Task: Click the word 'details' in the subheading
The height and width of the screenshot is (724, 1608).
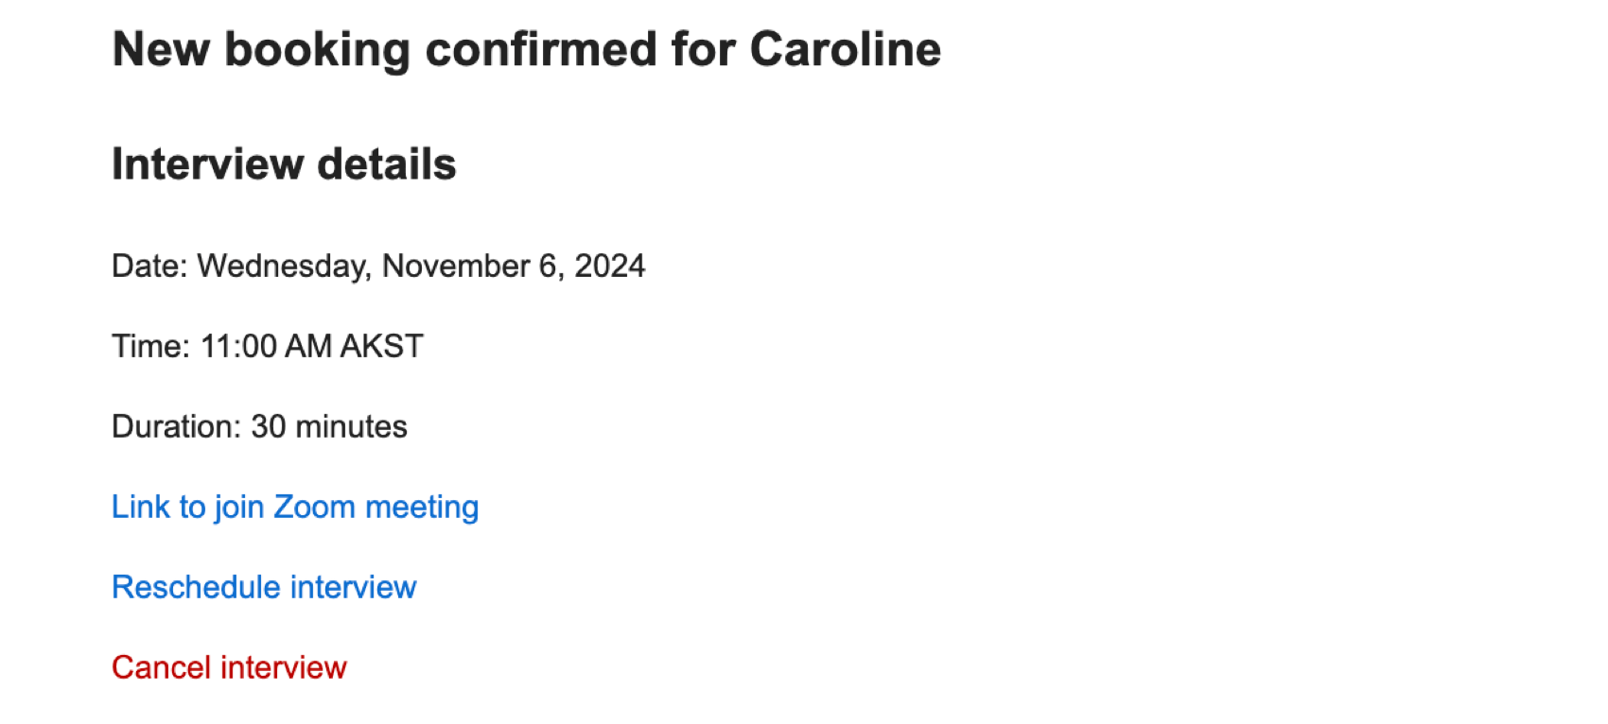Action: 387,164
